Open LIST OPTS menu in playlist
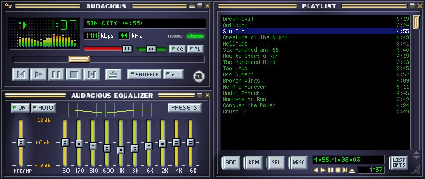425x179 pixels. point(399,162)
